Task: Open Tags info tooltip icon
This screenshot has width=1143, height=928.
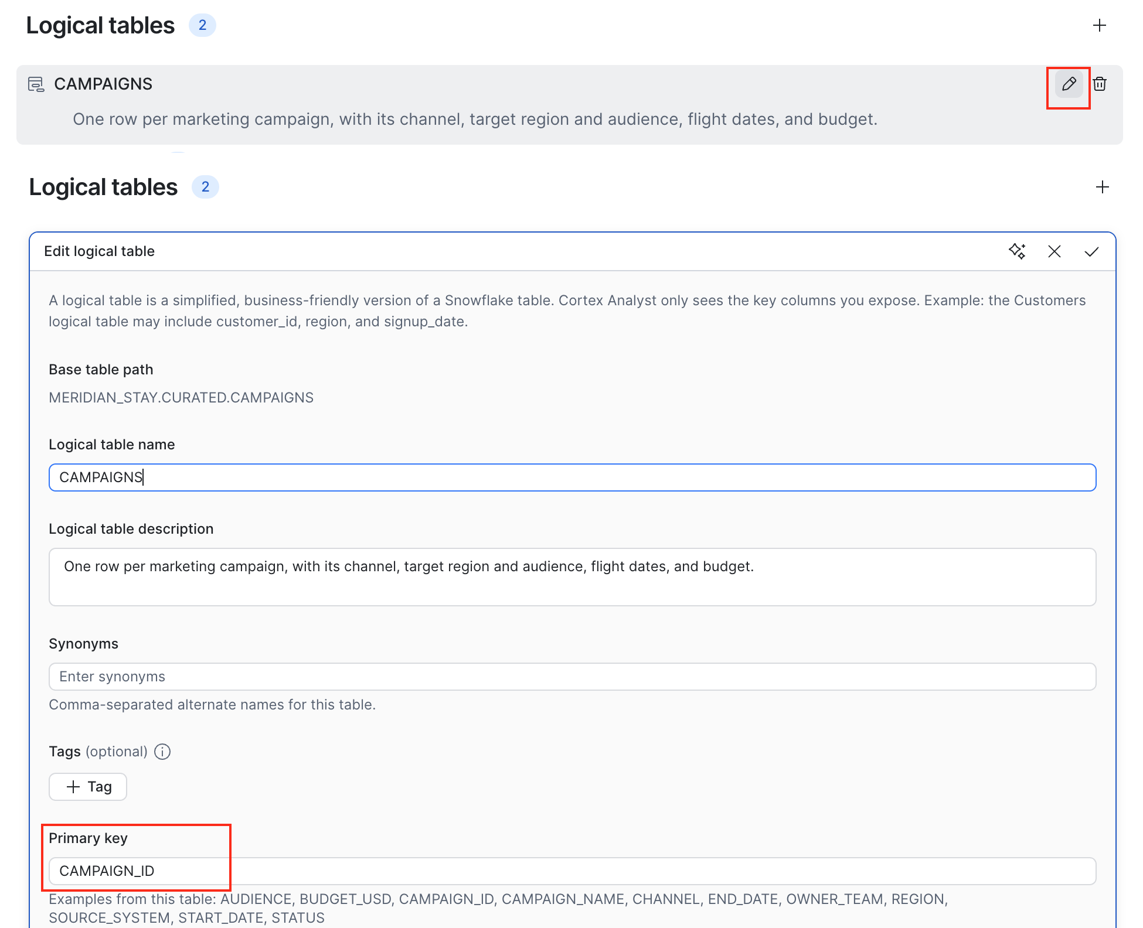Action: 162,752
